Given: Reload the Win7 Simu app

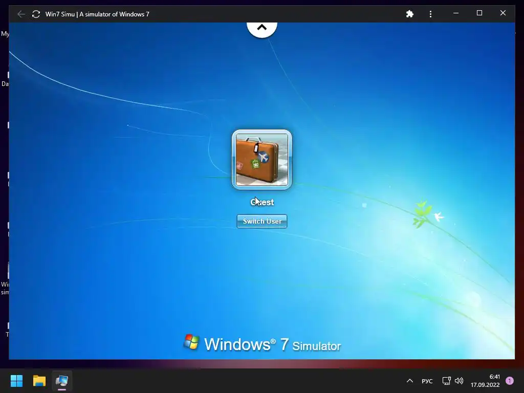Looking at the screenshot, I should pos(36,14).
